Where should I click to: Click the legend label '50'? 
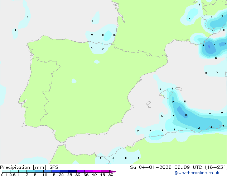(111, 175)
